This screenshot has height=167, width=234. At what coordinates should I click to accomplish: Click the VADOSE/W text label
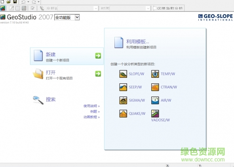pos(160,120)
